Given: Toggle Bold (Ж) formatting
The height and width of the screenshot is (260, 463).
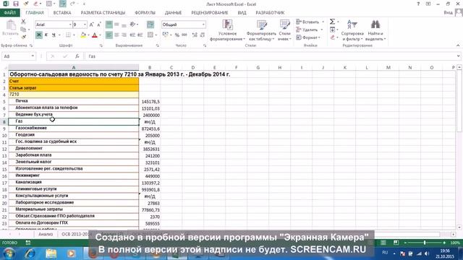Looking at the screenshot, I should (x=38, y=35).
